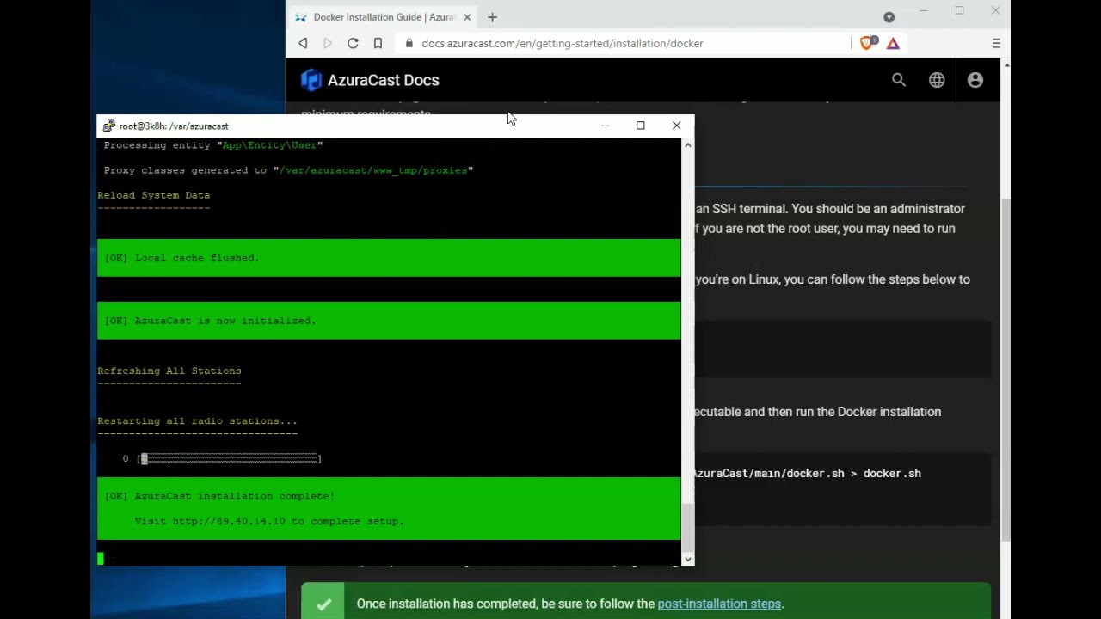
Task: Reload the AzuraCast docs page
Action: pyautogui.click(x=353, y=43)
